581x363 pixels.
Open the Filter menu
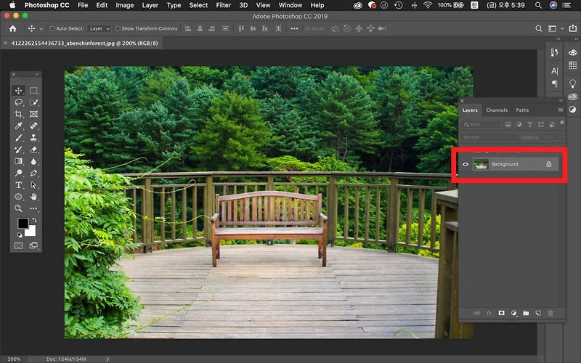(x=224, y=5)
